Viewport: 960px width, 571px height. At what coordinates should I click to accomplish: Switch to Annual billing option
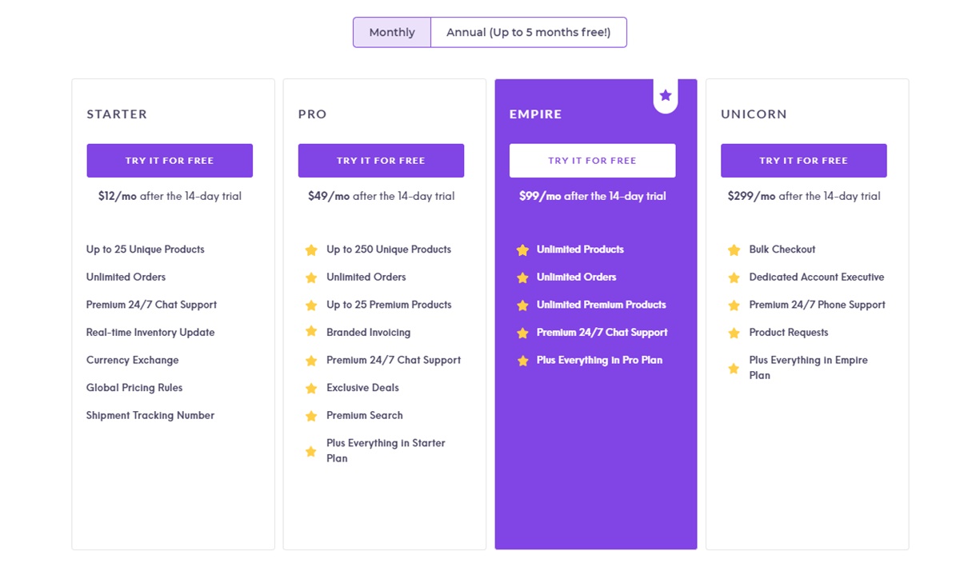point(528,33)
